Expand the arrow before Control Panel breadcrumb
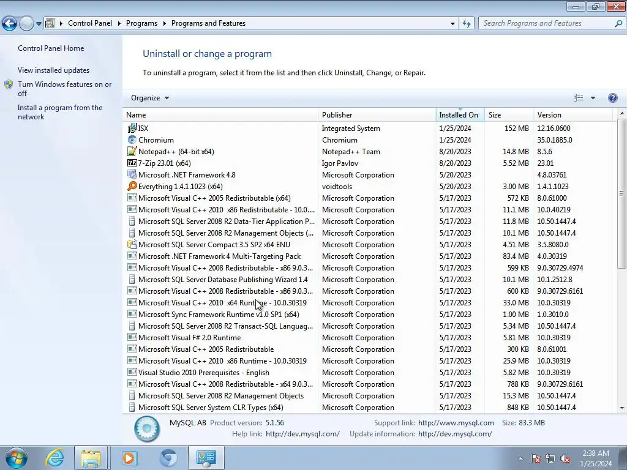The width and height of the screenshot is (627, 470). pos(61,24)
